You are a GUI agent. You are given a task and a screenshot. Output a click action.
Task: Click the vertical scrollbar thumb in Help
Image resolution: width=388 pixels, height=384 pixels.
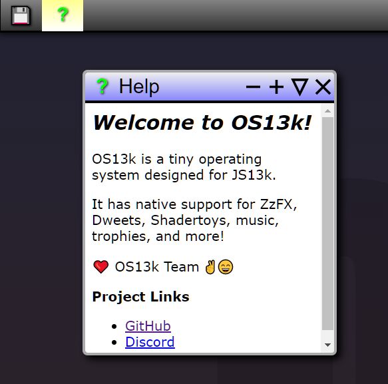point(327,224)
